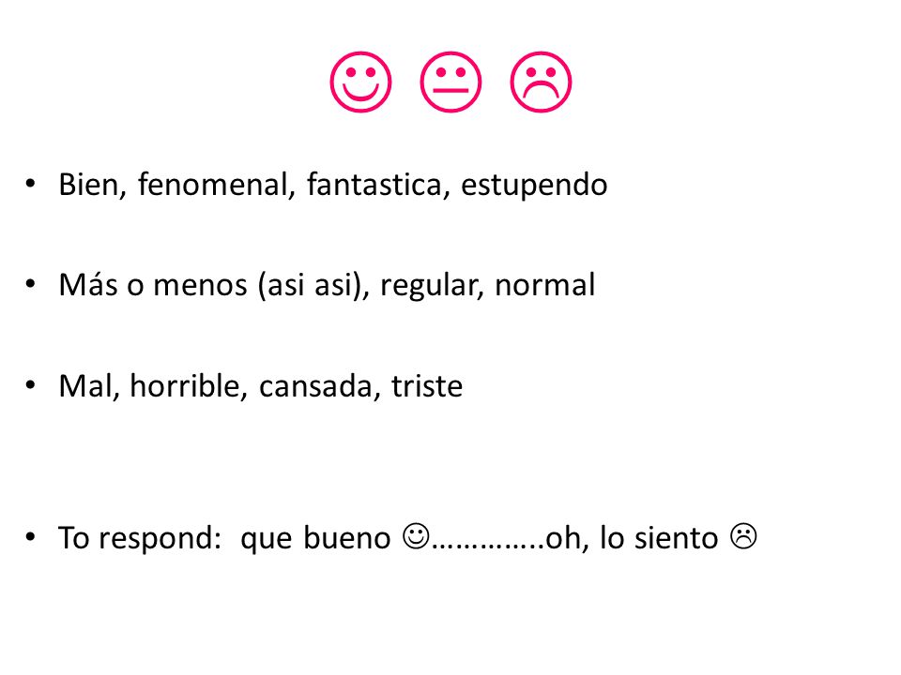The image size is (901, 675).
Task: Click the word 'normal'
Action: [x=544, y=285]
